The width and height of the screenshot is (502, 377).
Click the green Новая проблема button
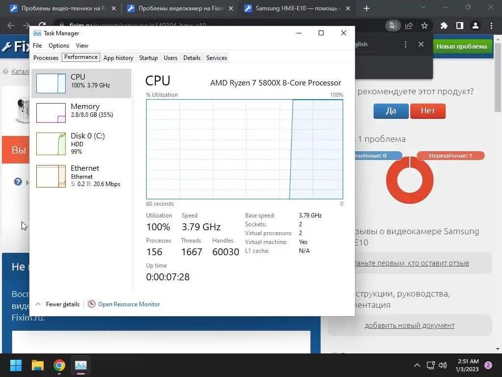[462, 47]
